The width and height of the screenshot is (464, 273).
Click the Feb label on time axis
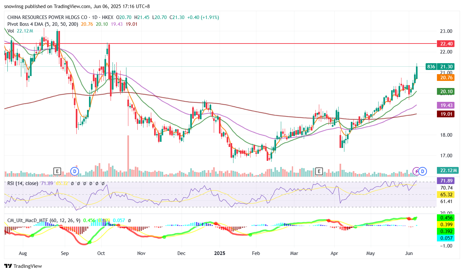(x=256, y=253)
